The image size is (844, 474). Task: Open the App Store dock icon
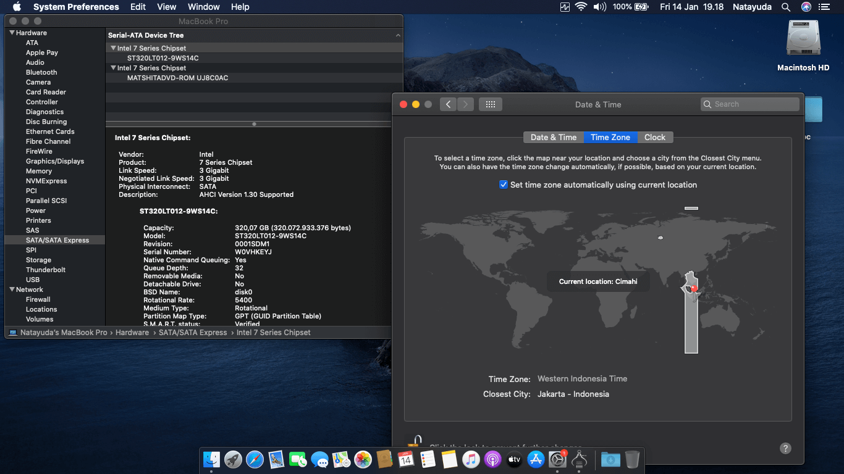click(x=536, y=459)
